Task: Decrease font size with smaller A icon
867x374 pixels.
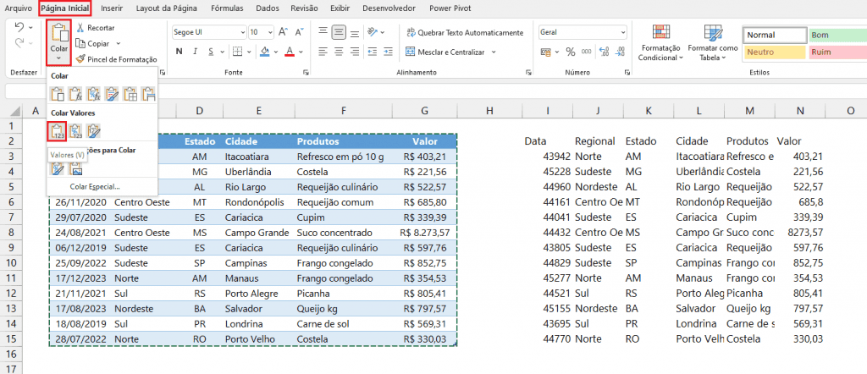Action: point(297,32)
